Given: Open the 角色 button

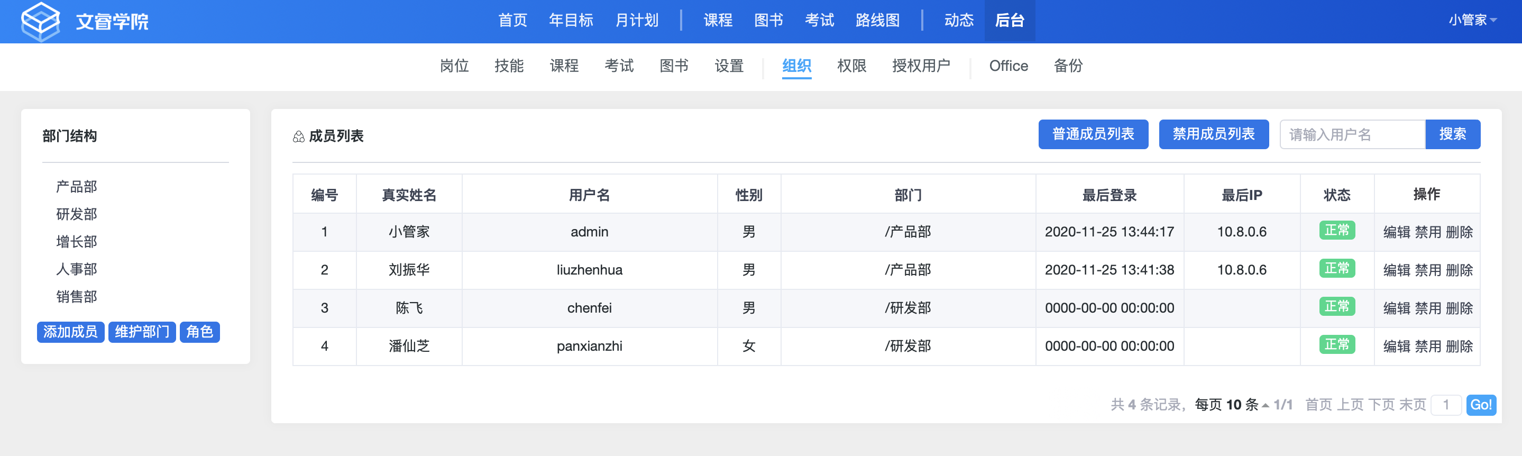Looking at the screenshot, I should (199, 332).
